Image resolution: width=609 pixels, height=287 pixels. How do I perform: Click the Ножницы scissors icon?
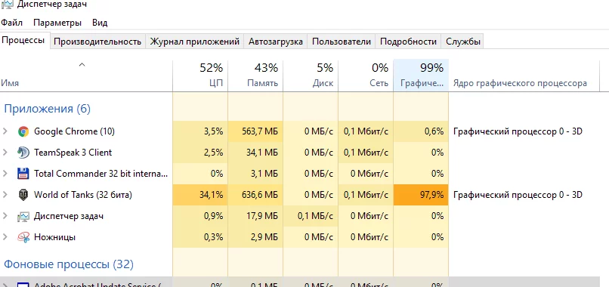tap(23, 237)
